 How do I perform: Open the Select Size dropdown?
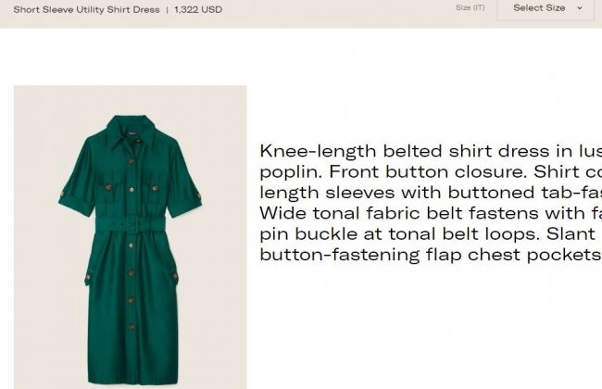coord(546,9)
